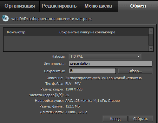Select the Обмен tab
158x123 pixels.
138,6
